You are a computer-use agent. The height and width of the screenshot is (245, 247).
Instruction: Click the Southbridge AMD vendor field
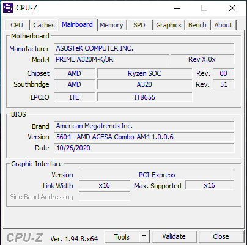pos(75,84)
